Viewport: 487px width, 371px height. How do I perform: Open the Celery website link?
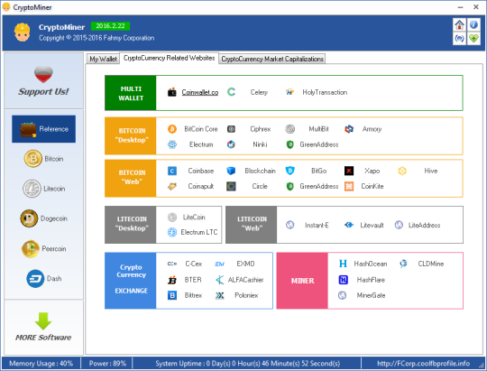coord(259,92)
